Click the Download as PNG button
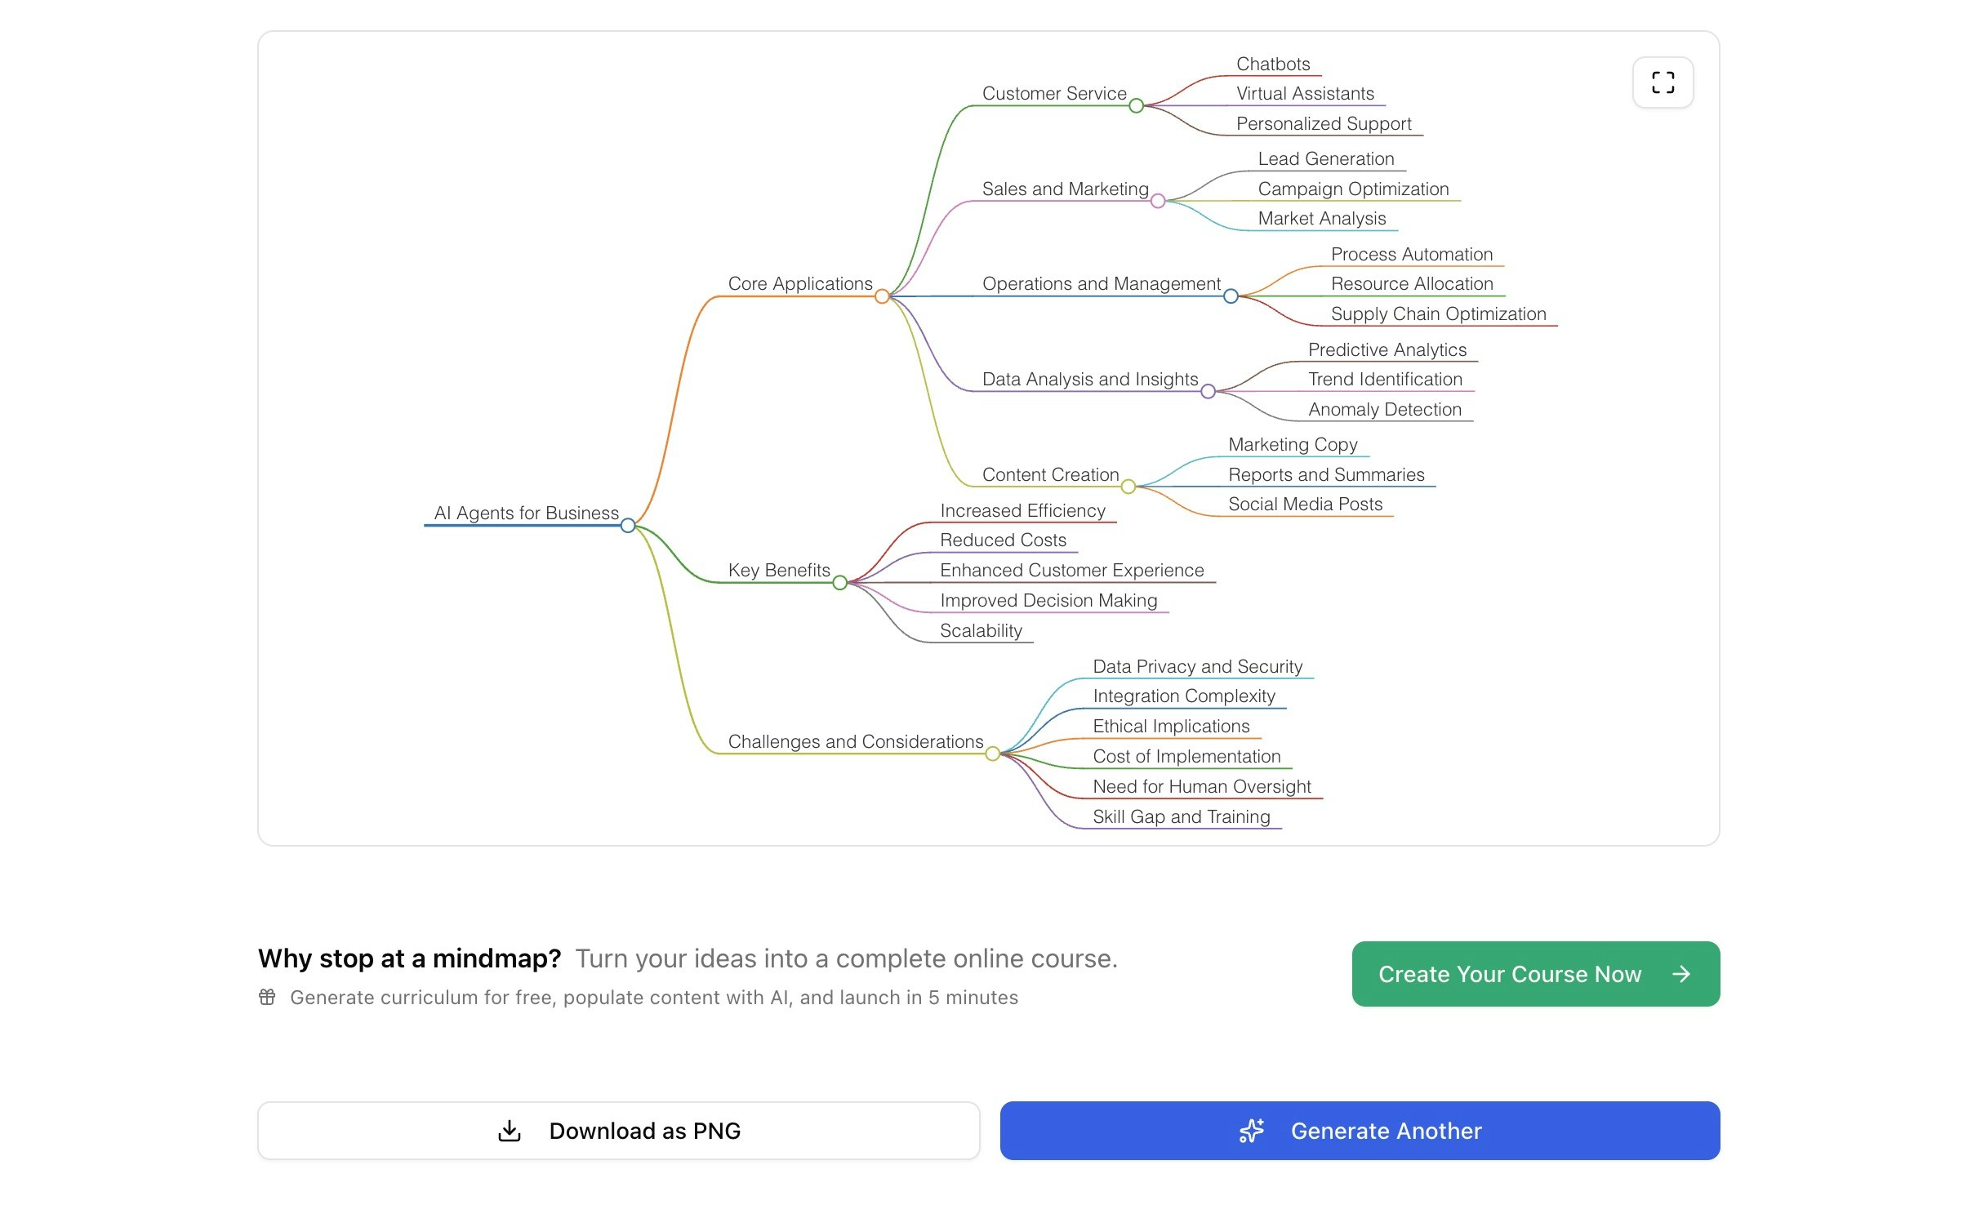Image resolution: width=1963 pixels, height=1205 pixels. point(619,1131)
